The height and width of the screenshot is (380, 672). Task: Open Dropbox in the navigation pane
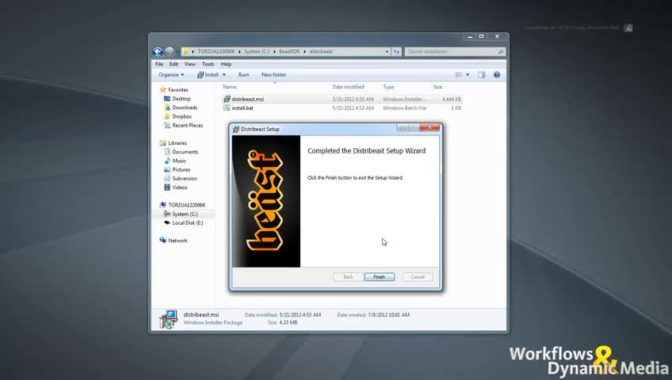click(x=181, y=116)
